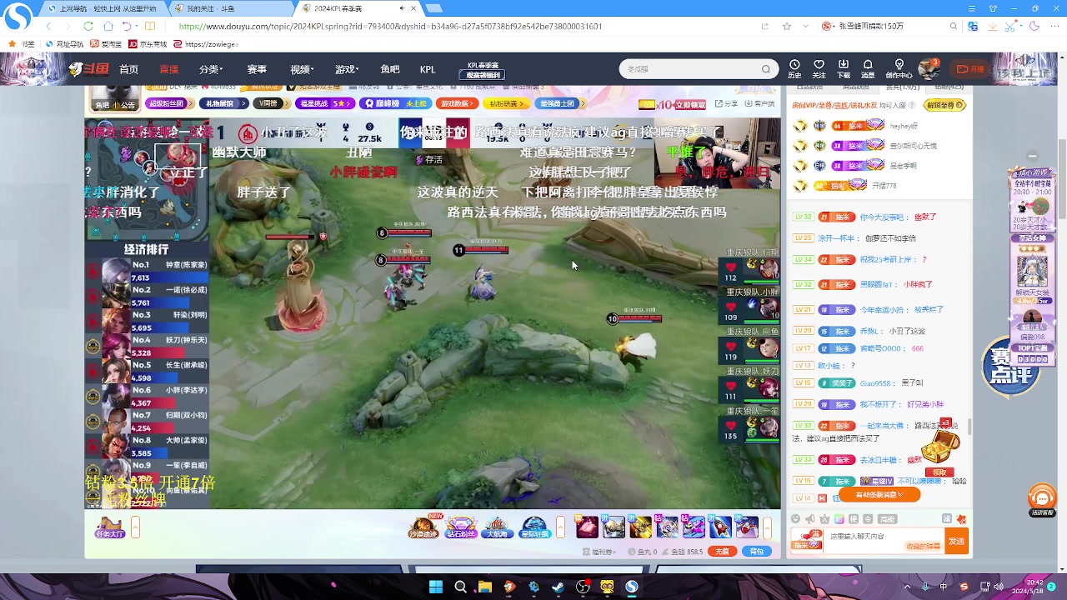Expand the 视频 dropdown menu

pyautogui.click(x=302, y=69)
